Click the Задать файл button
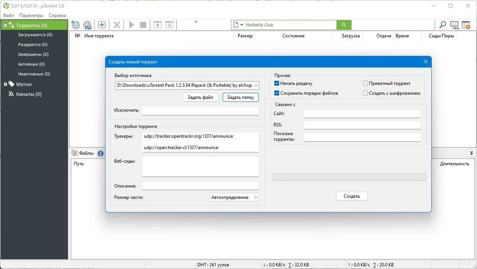Viewport: 477px width, 269px height. coord(200,97)
